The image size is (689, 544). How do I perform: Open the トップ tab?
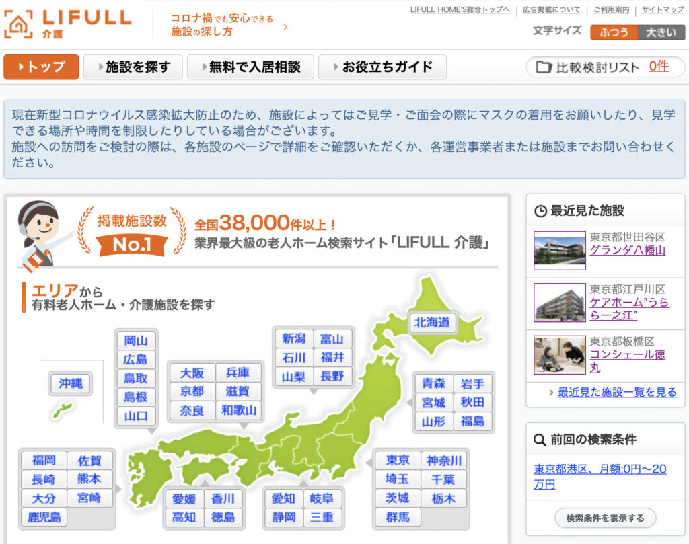(41, 67)
